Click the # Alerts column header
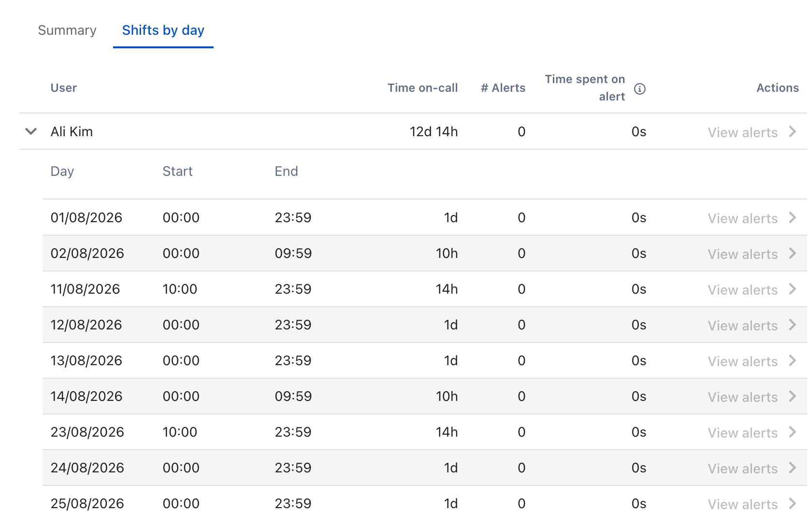 click(x=503, y=88)
